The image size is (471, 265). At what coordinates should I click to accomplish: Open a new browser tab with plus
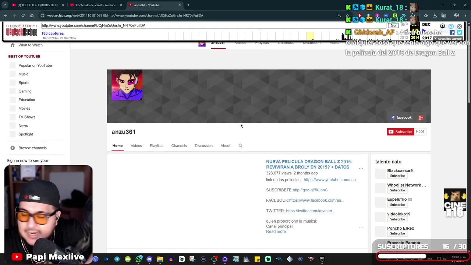click(188, 5)
